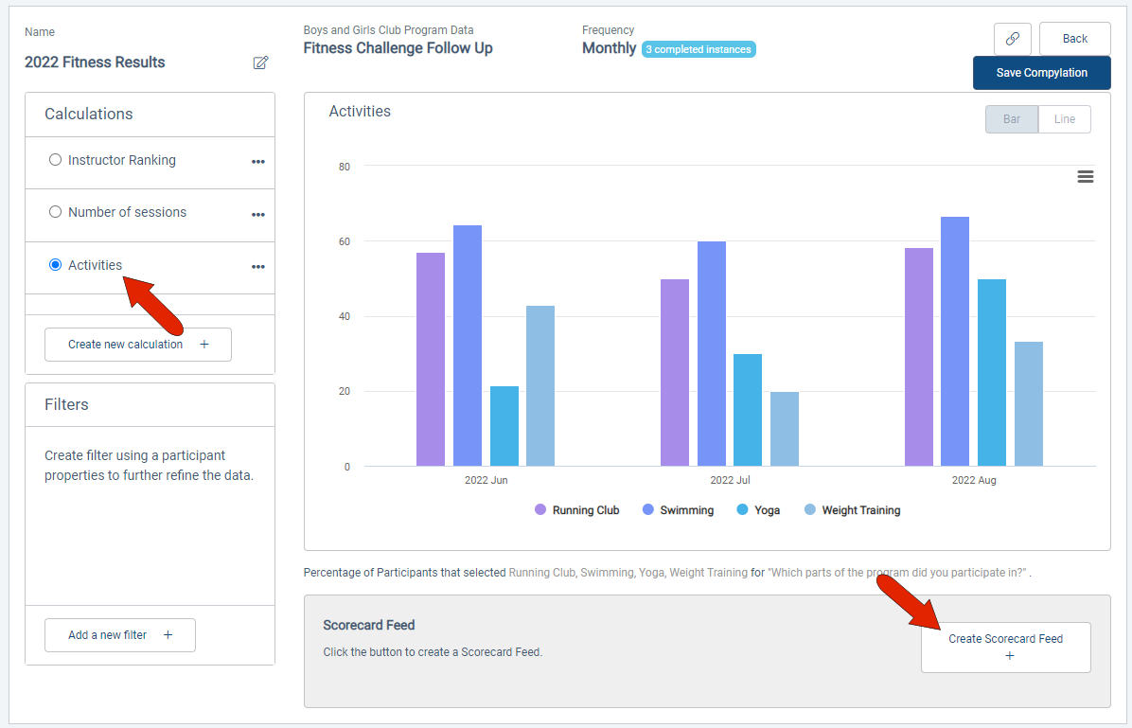
Task: Click Create Scorecard Feed button
Action: pos(1005,648)
